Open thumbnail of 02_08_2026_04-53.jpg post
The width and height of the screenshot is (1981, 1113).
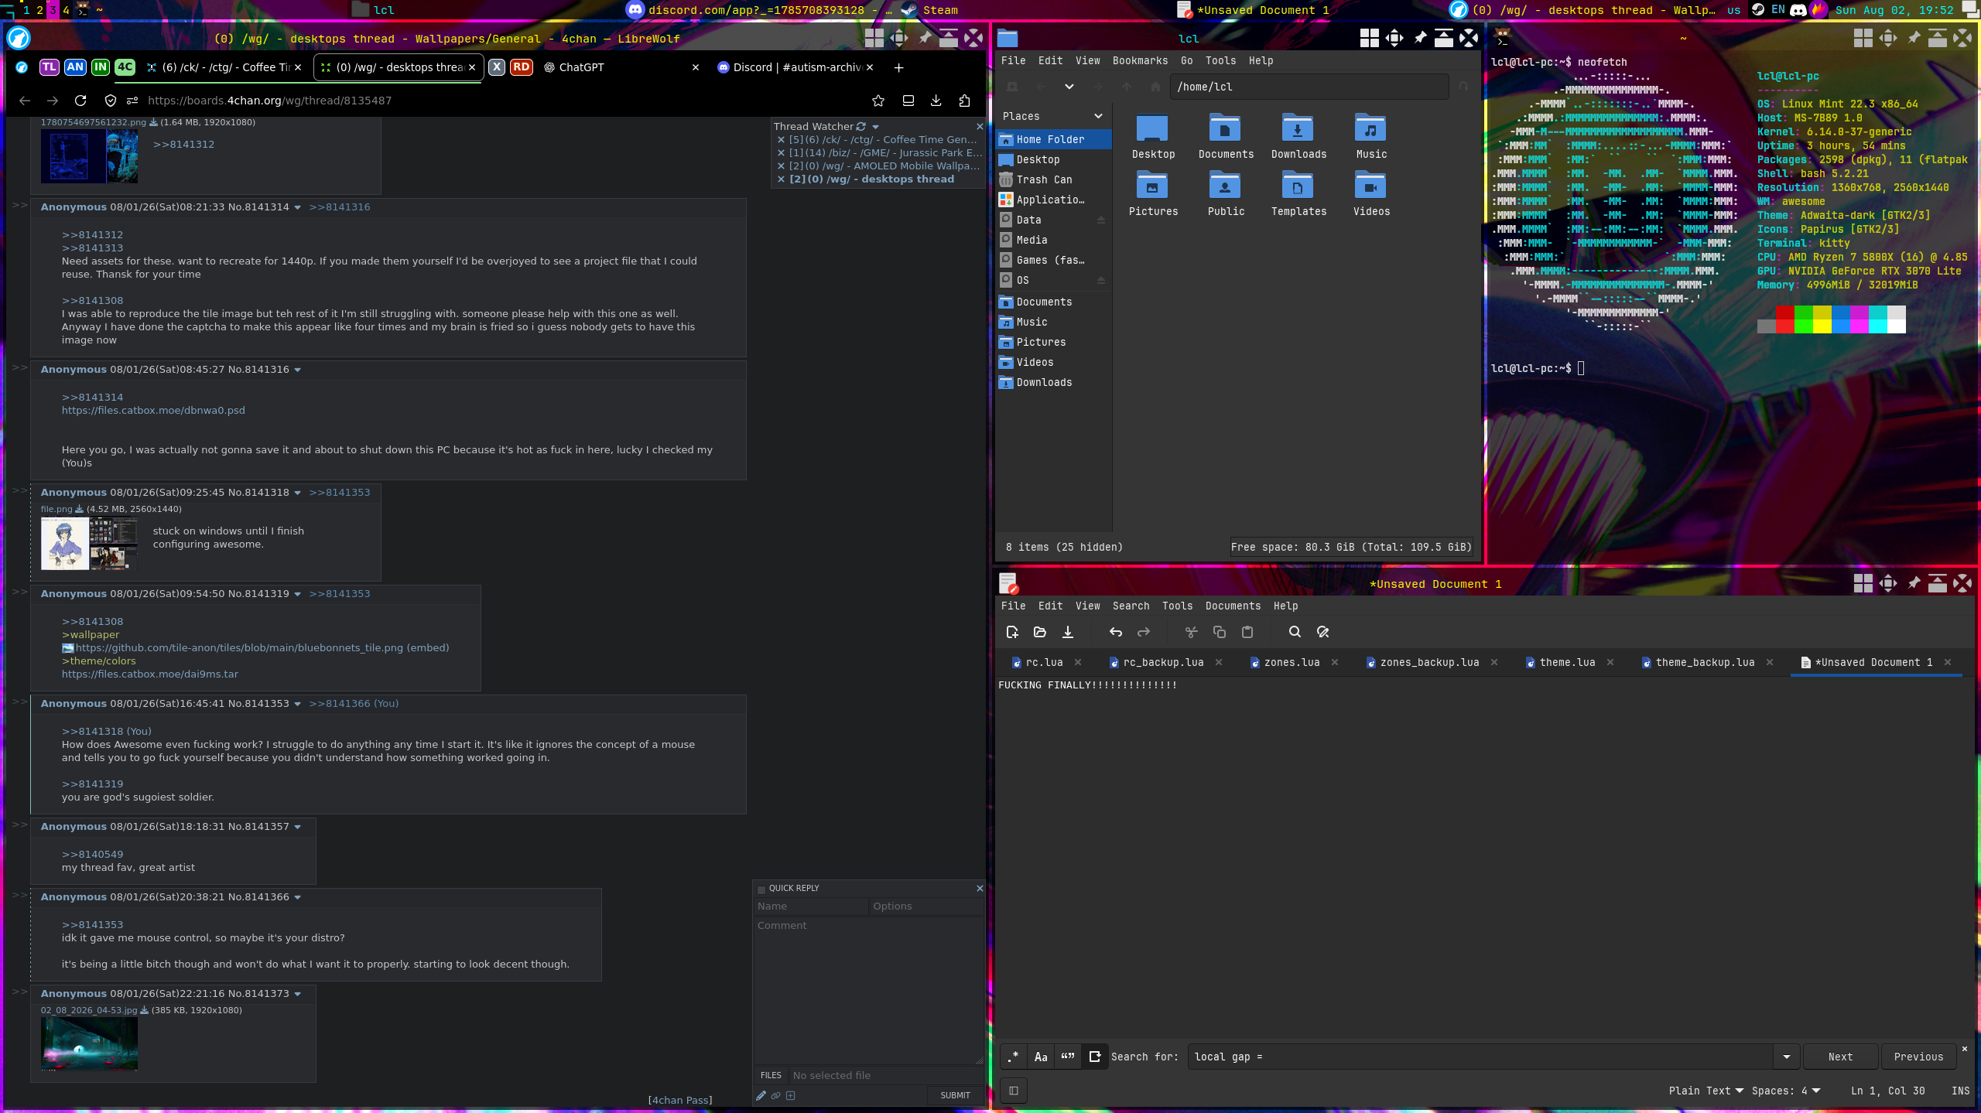coord(89,1044)
